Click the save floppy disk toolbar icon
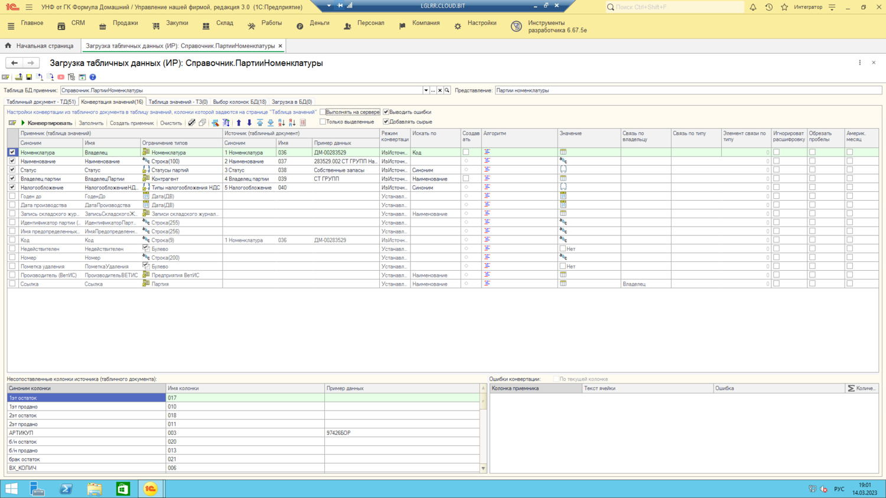 point(29,77)
